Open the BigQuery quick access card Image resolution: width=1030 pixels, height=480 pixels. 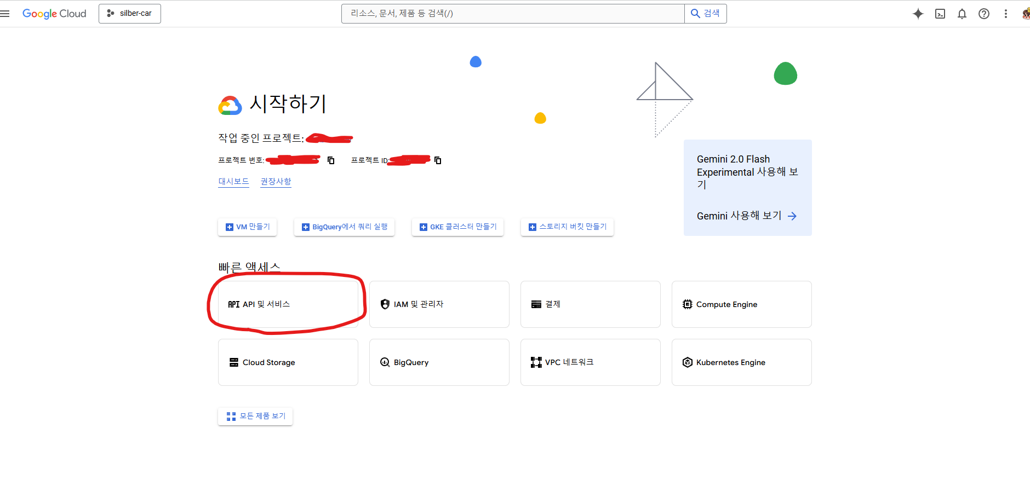click(439, 362)
